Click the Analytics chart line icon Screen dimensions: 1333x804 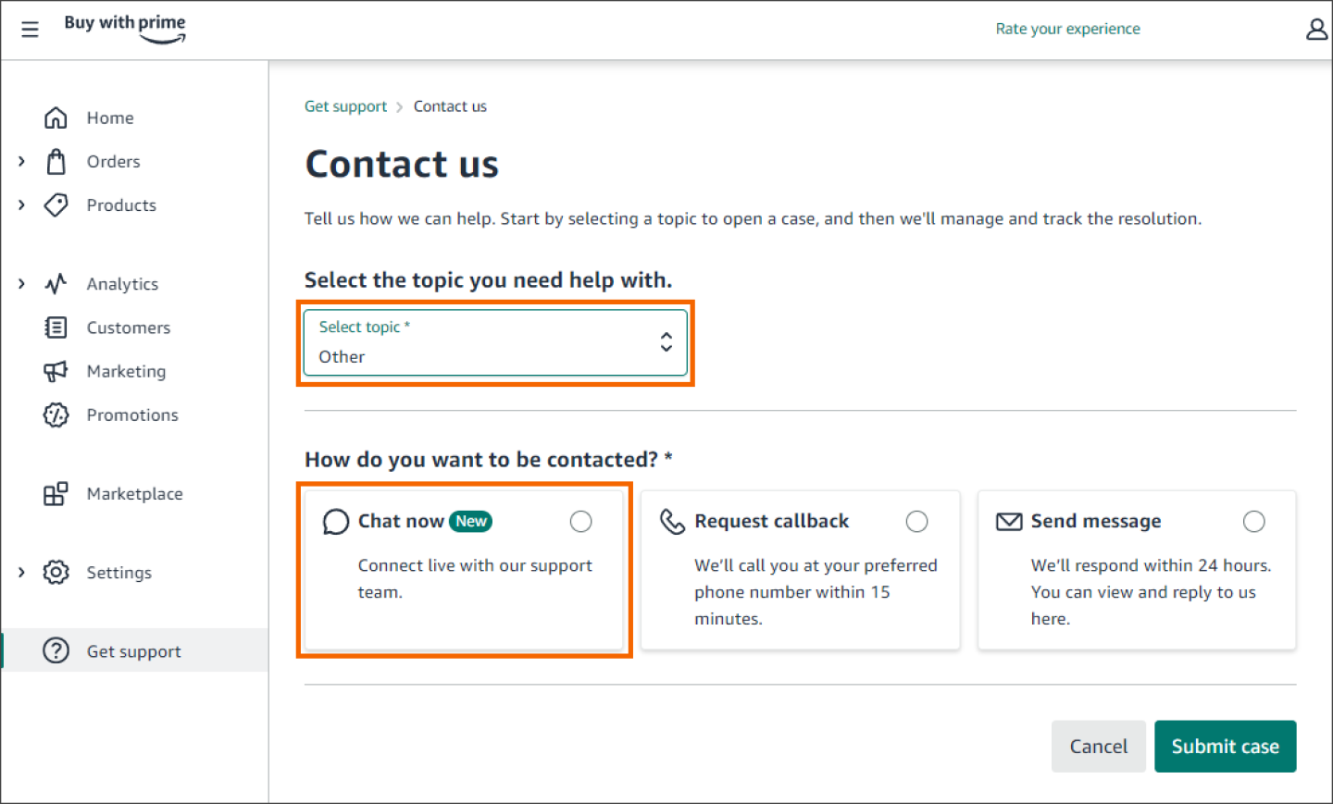56,284
